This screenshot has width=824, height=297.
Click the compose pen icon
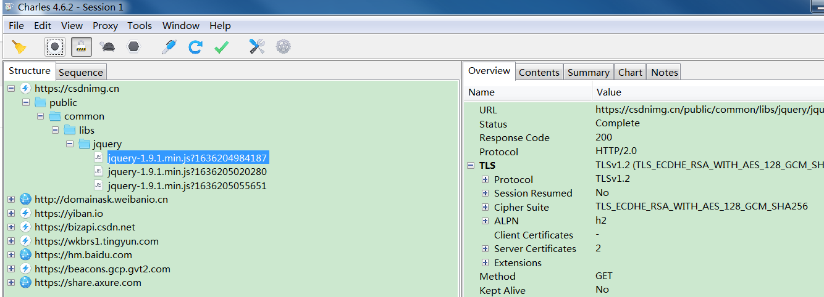click(x=168, y=47)
